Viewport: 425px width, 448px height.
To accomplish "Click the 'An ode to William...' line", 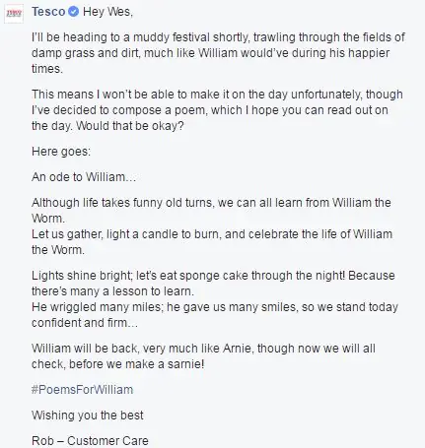I will [x=84, y=177].
